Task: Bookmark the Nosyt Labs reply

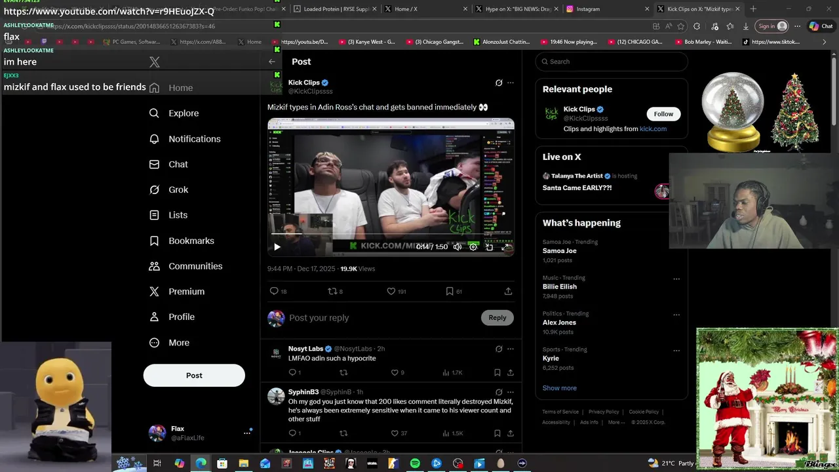Action: pyautogui.click(x=498, y=372)
